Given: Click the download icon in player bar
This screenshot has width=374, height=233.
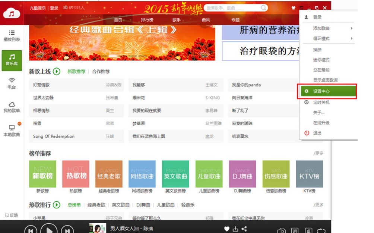Looking at the screenshot, I should 235,229.
